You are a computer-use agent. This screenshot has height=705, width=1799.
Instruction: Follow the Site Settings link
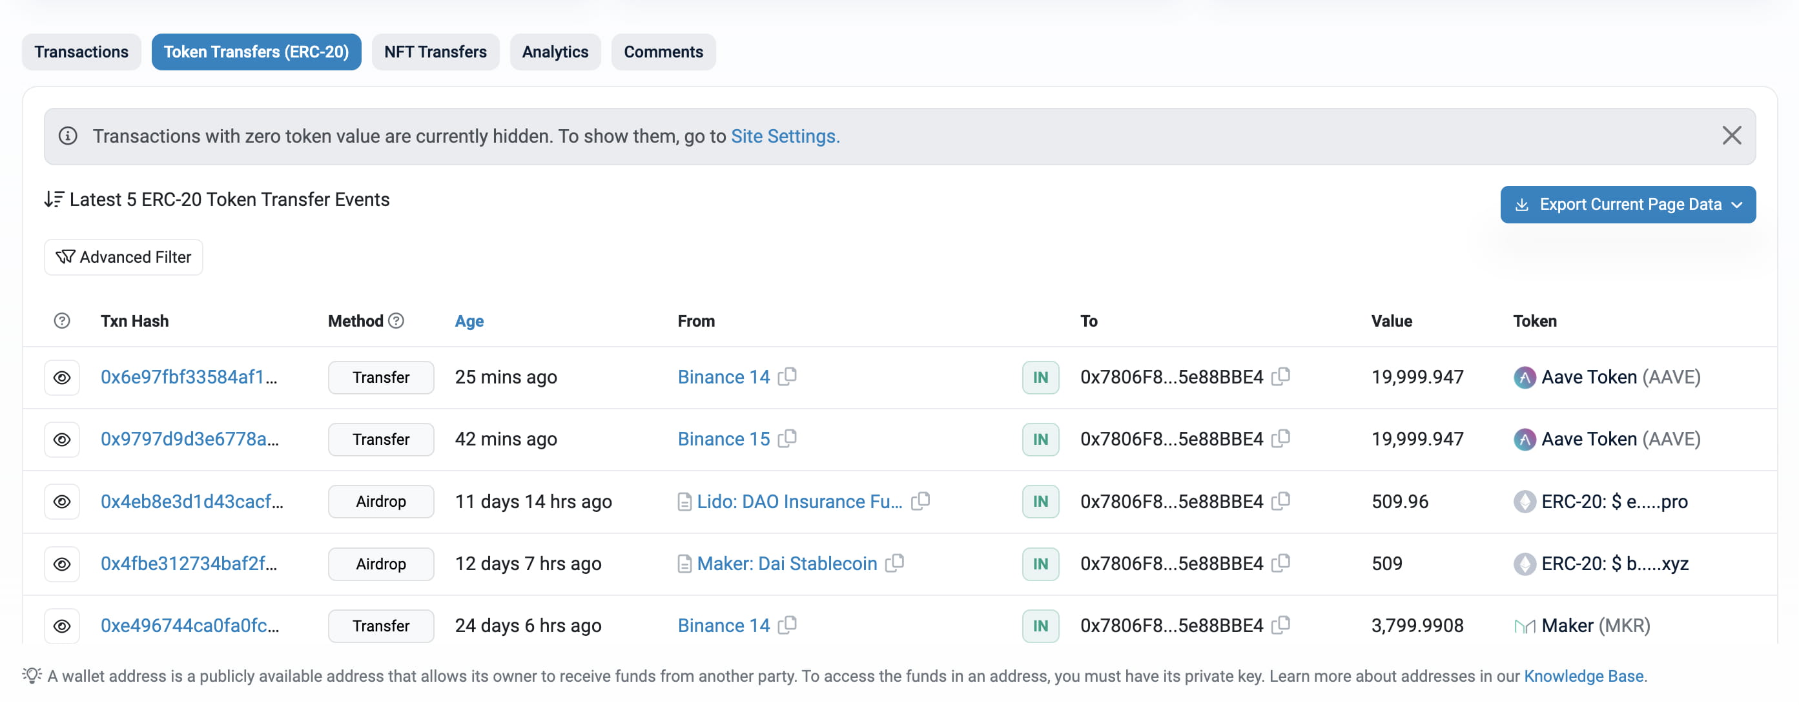coord(785,136)
